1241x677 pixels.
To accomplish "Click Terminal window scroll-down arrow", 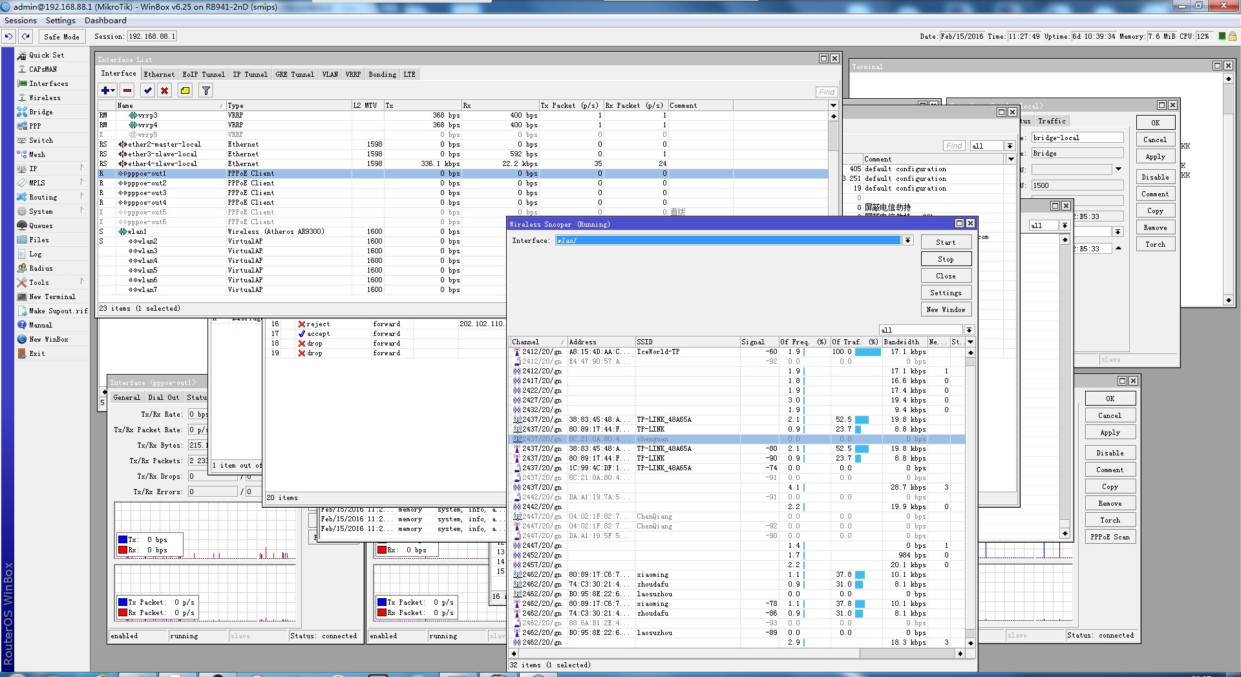I will coord(1229,300).
